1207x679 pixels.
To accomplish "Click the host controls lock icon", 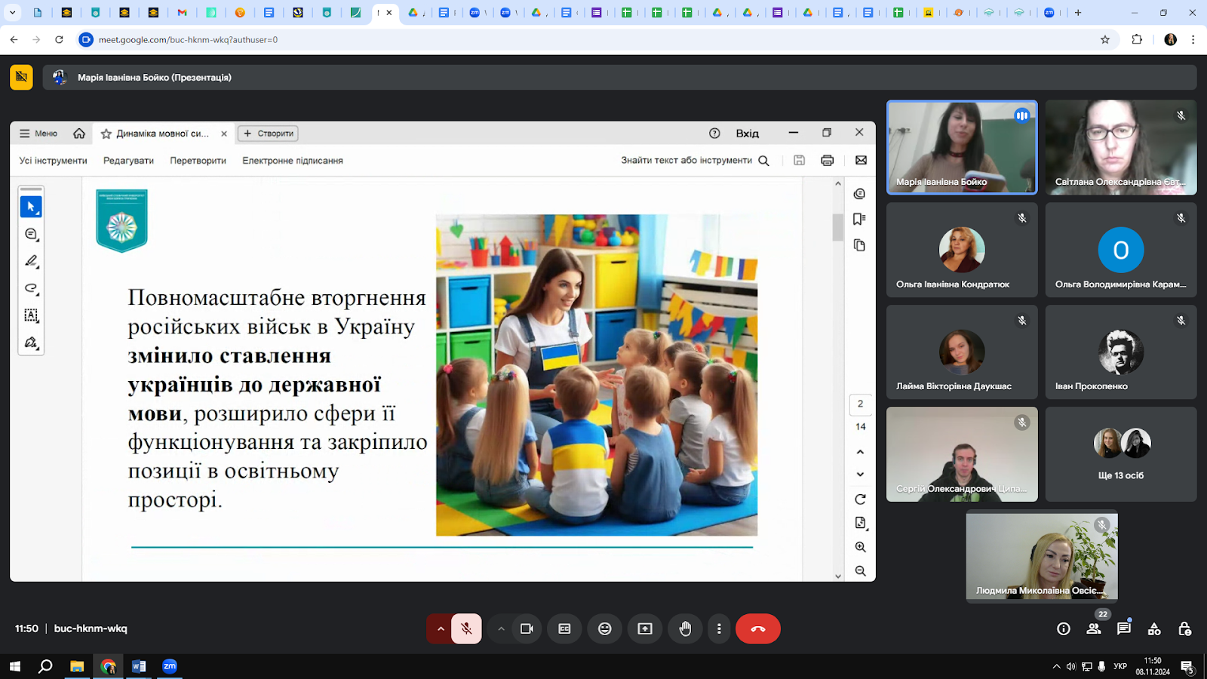I will [x=1184, y=628].
